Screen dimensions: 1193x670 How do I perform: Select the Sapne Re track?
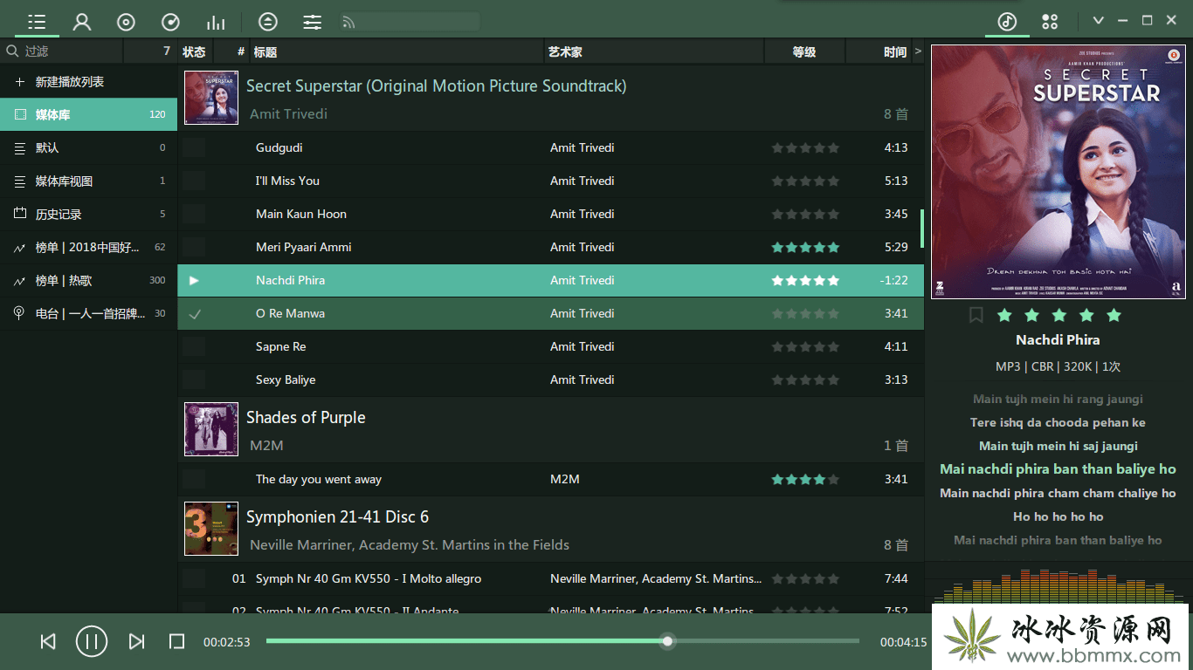click(551, 347)
